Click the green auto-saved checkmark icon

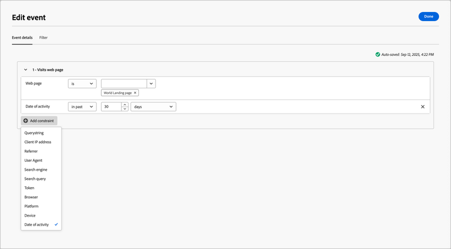point(378,54)
